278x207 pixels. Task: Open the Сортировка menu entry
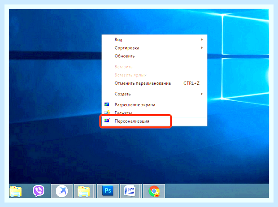[x=154, y=48]
